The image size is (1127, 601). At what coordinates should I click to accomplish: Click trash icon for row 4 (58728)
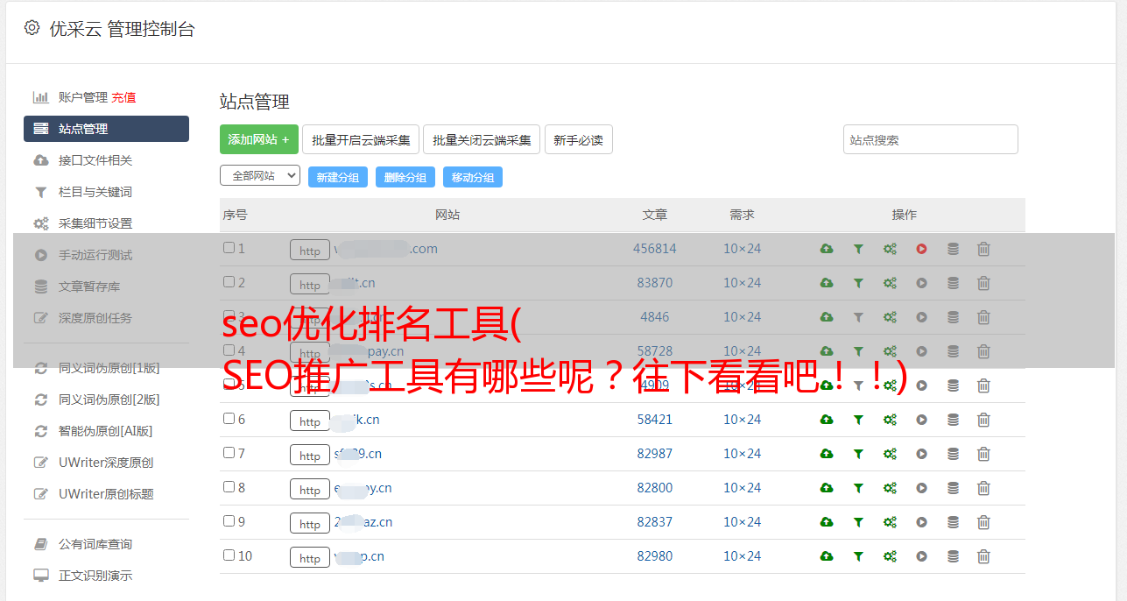[983, 351]
